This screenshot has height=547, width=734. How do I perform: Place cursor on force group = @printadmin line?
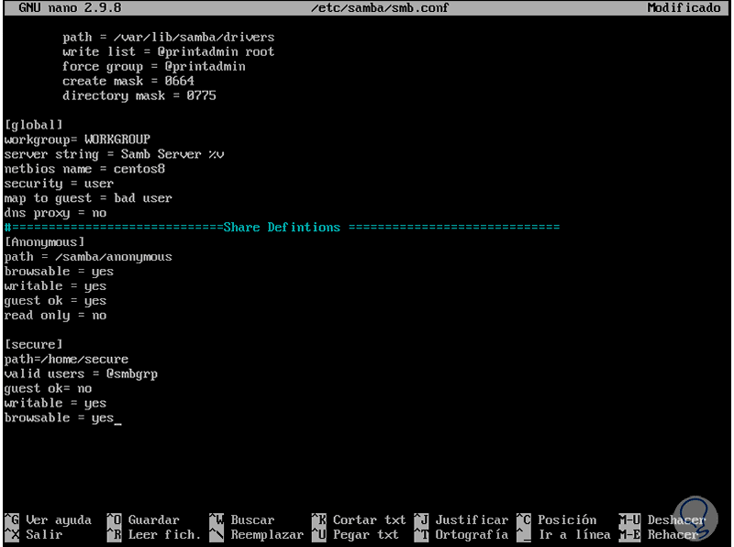[154, 66]
